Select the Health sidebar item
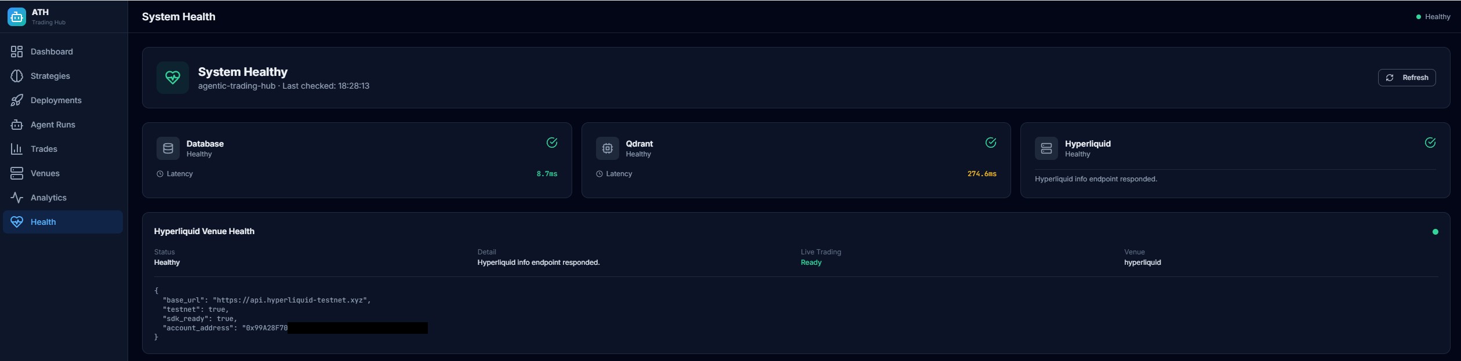This screenshot has width=1461, height=361. (43, 222)
